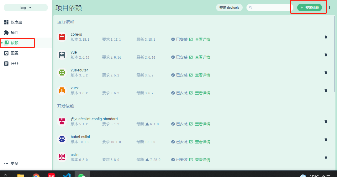
Task: Click the 项目依赖 page title
Action: 69,8
